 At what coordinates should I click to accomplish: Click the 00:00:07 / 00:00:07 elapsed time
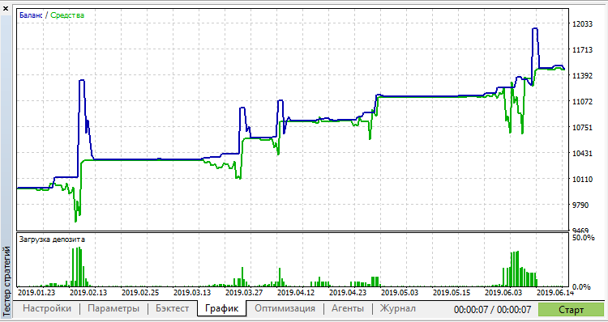click(x=492, y=310)
